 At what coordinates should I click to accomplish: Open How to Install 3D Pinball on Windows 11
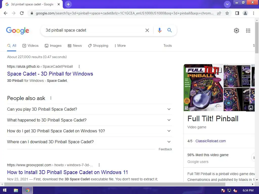coord(68,172)
